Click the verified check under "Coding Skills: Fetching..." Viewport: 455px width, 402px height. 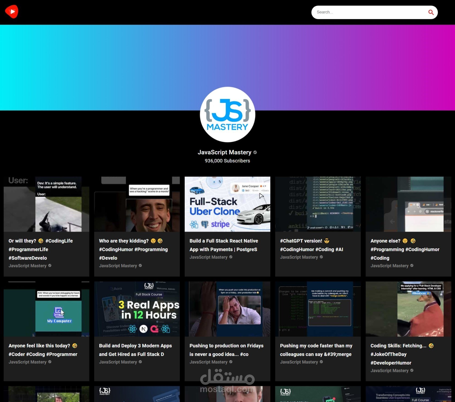(412, 370)
